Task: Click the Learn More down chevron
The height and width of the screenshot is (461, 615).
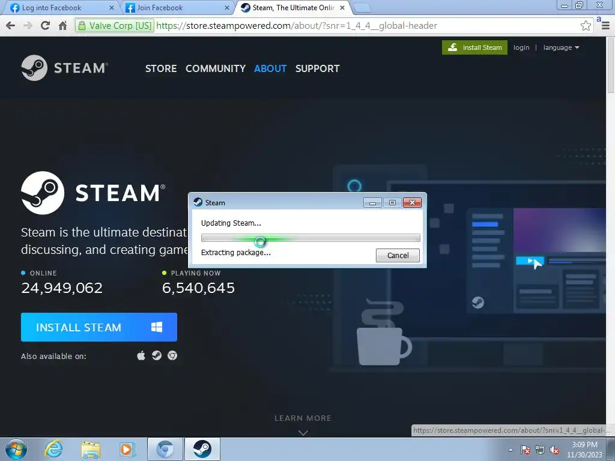Action: pyautogui.click(x=303, y=433)
